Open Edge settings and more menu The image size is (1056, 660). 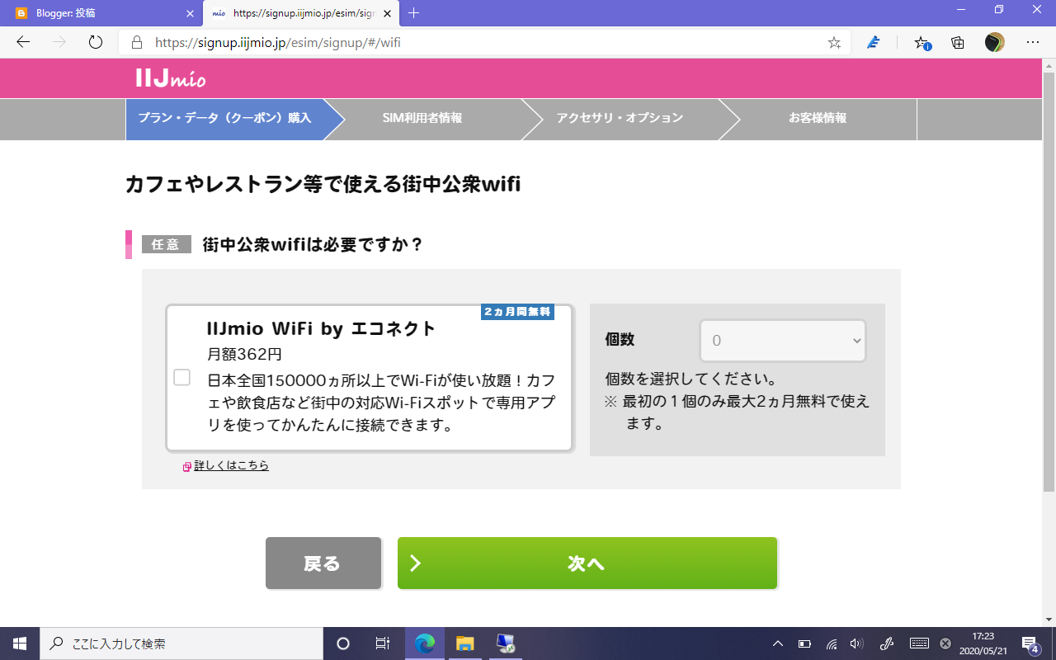click(1032, 42)
